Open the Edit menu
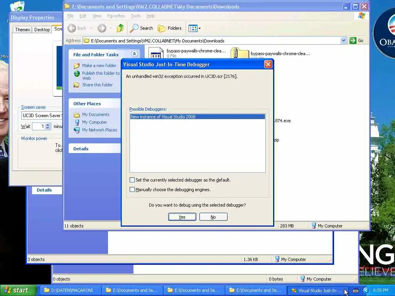The width and height of the screenshot is (395, 296). pos(83,16)
